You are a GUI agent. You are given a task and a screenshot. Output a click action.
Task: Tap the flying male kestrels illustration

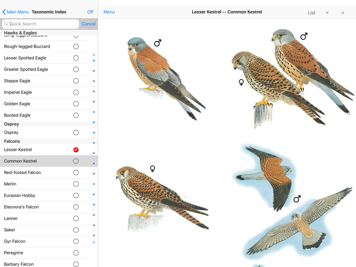click(x=293, y=202)
